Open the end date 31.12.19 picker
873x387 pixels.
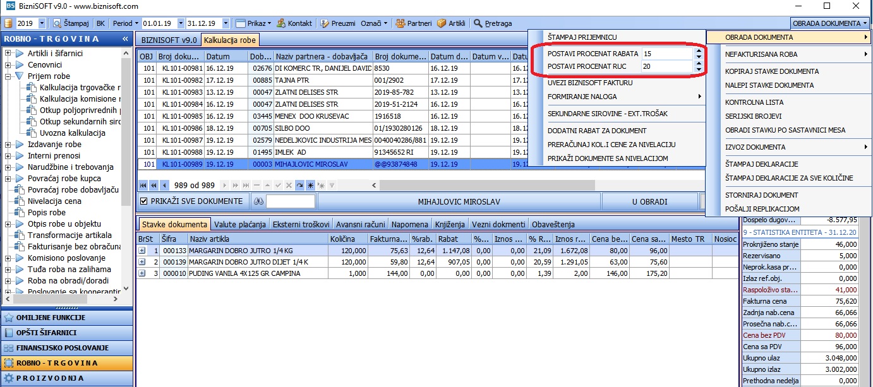pos(226,23)
